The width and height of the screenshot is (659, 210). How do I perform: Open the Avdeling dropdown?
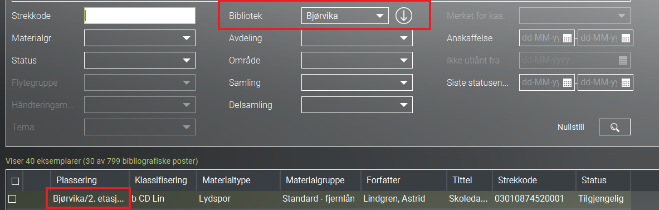[x=357, y=38]
